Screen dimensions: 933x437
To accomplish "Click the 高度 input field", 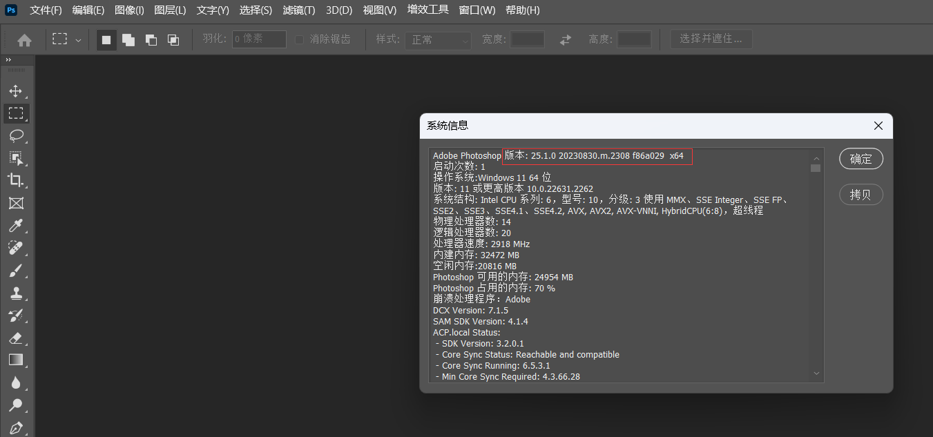I will click(634, 39).
